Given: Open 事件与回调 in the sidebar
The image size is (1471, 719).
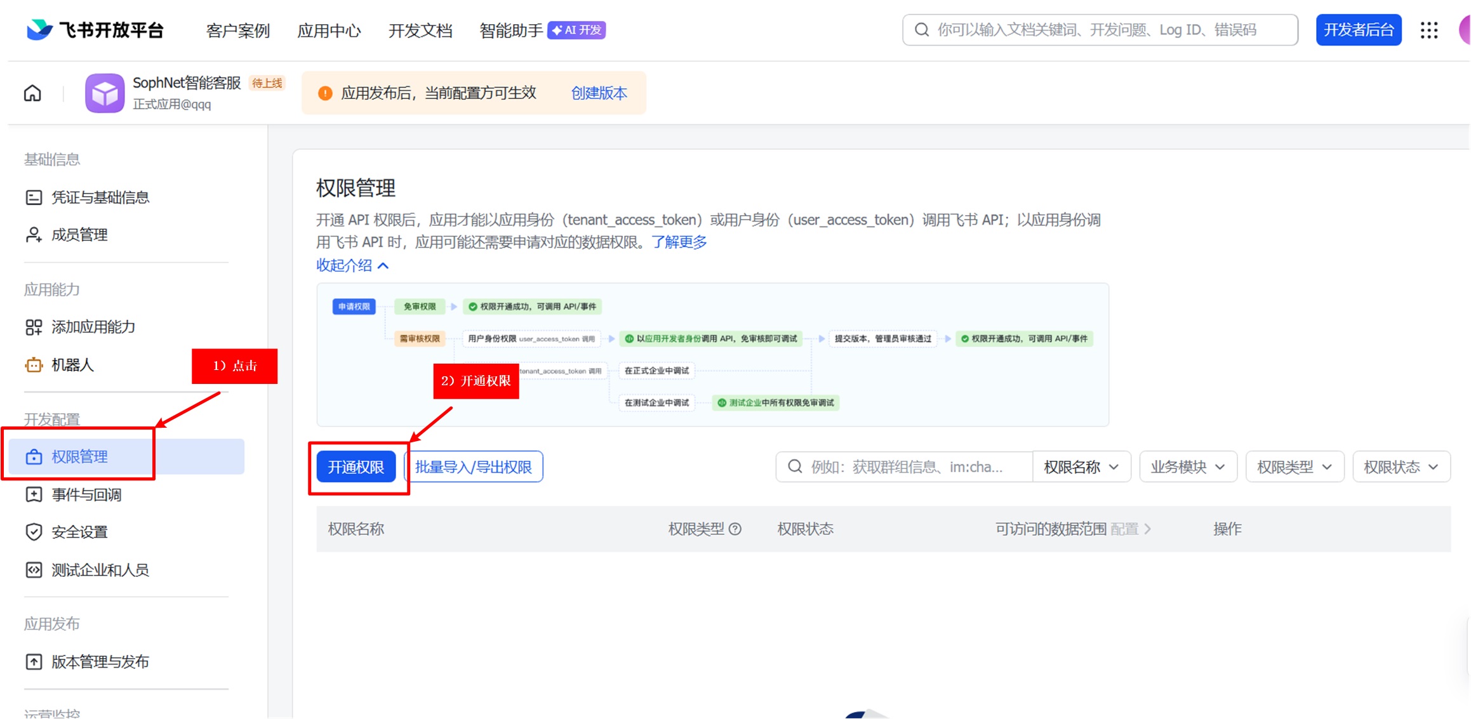Looking at the screenshot, I should 86,494.
